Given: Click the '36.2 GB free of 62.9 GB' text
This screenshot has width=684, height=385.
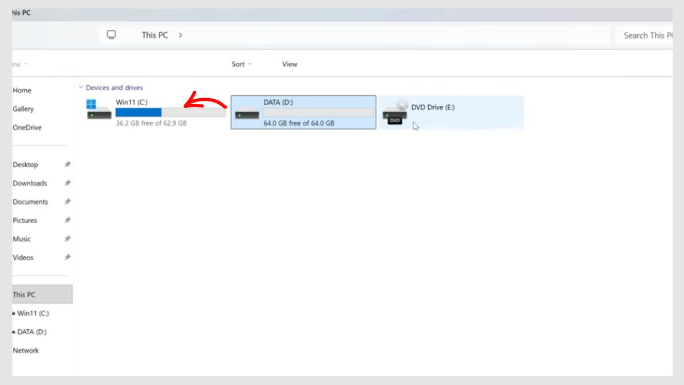Looking at the screenshot, I should 151,123.
